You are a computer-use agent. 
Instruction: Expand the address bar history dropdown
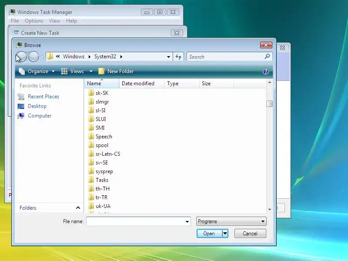pos(168,57)
